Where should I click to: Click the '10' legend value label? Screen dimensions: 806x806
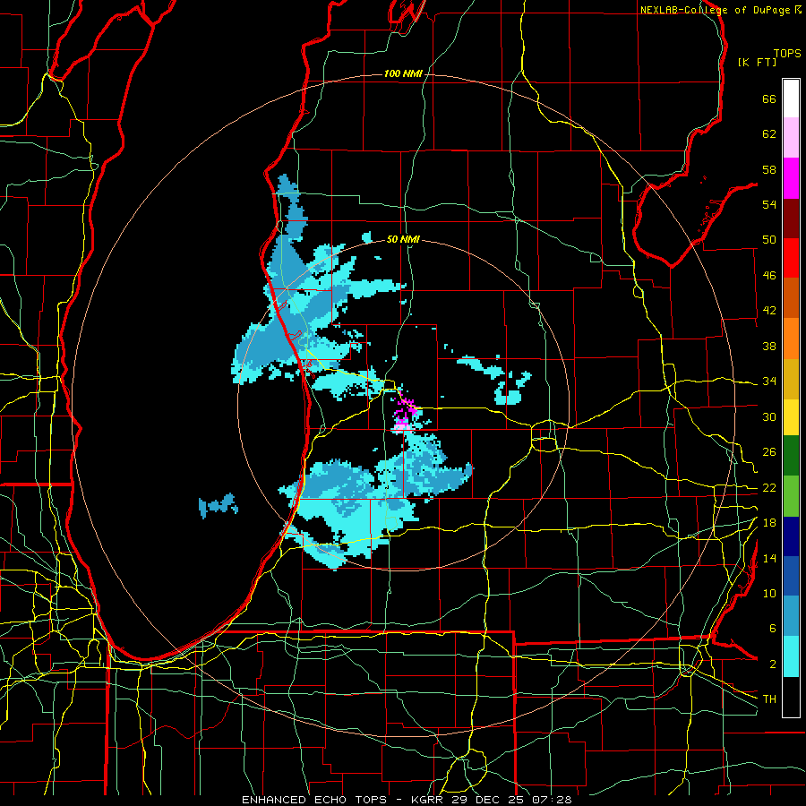coord(769,593)
